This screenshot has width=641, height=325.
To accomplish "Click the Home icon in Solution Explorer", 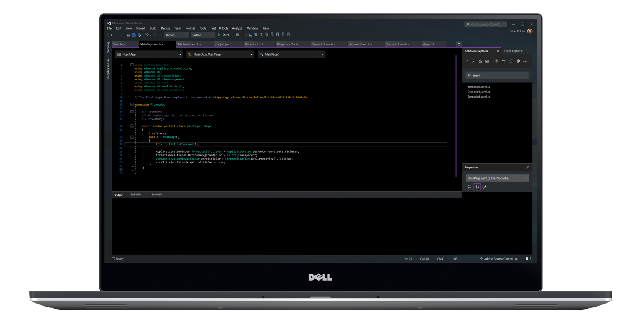I will [x=480, y=61].
